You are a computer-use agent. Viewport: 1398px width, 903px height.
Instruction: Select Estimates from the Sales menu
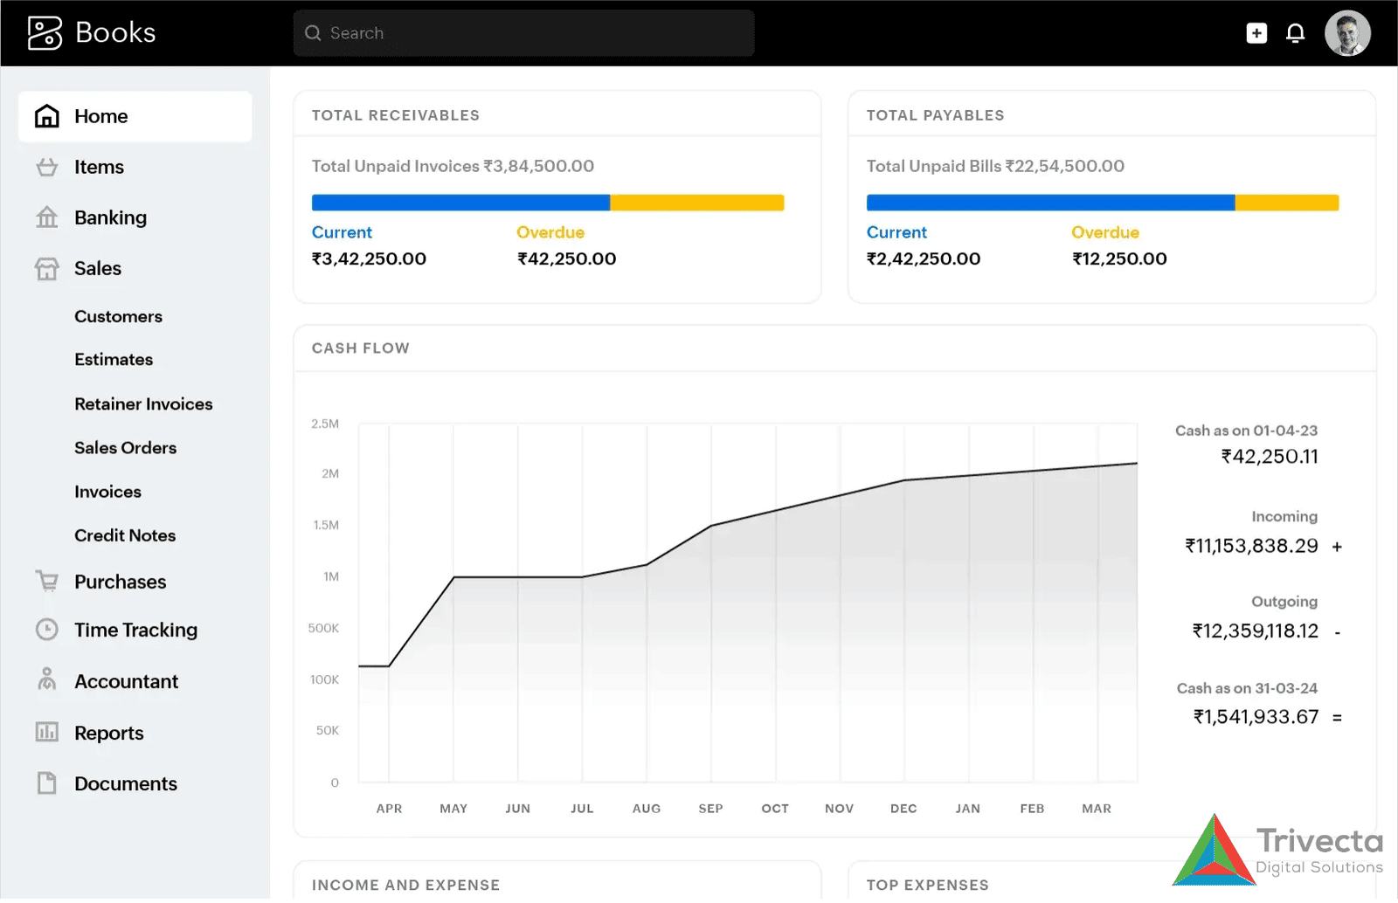[x=114, y=359]
